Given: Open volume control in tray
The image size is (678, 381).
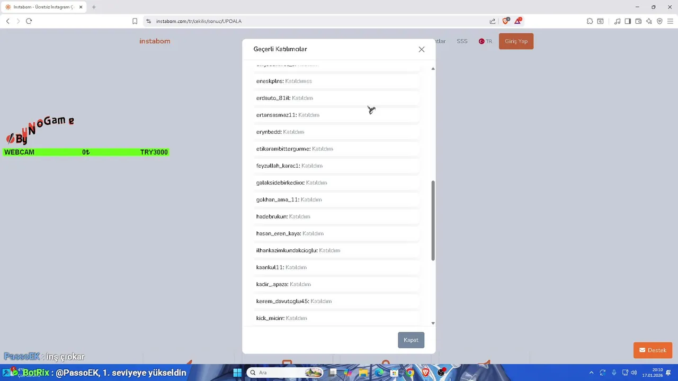Looking at the screenshot, I should click(634, 373).
